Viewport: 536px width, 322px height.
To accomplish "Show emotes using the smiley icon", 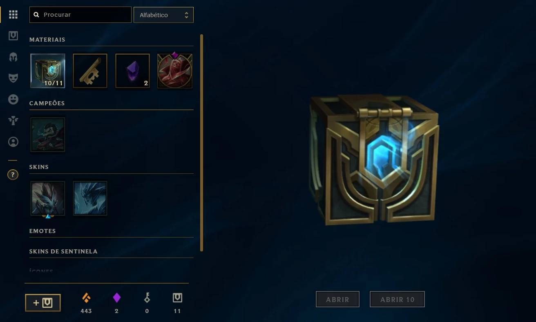I will coord(13,99).
